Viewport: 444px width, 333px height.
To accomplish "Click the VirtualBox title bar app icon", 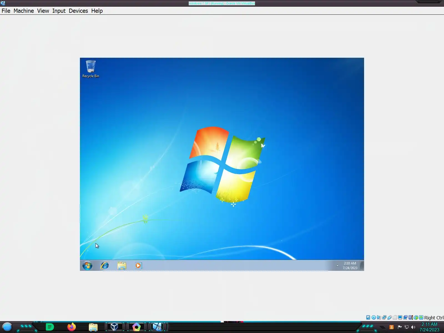I will (3, 3).
